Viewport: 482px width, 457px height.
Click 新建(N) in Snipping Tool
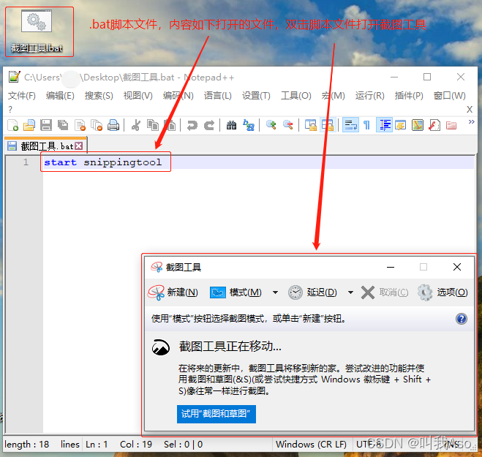pyautogui.click(x=173, y=292)
